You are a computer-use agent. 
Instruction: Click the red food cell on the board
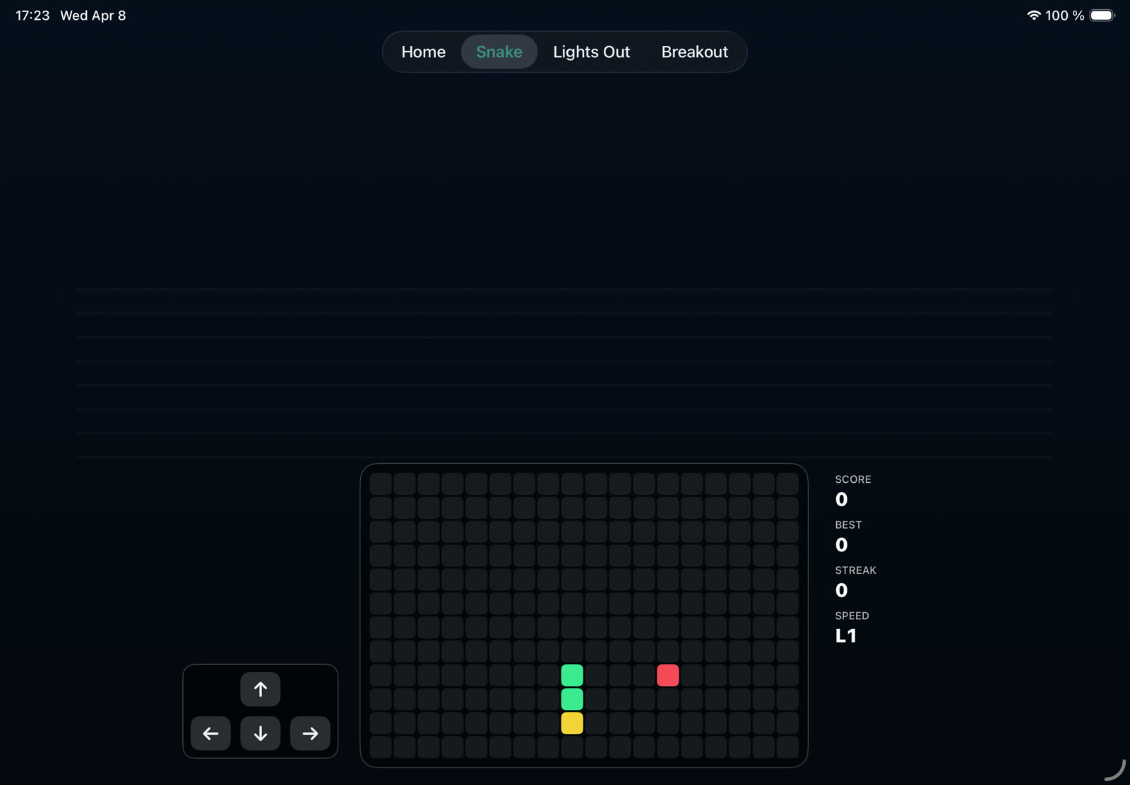coord(667,676)
